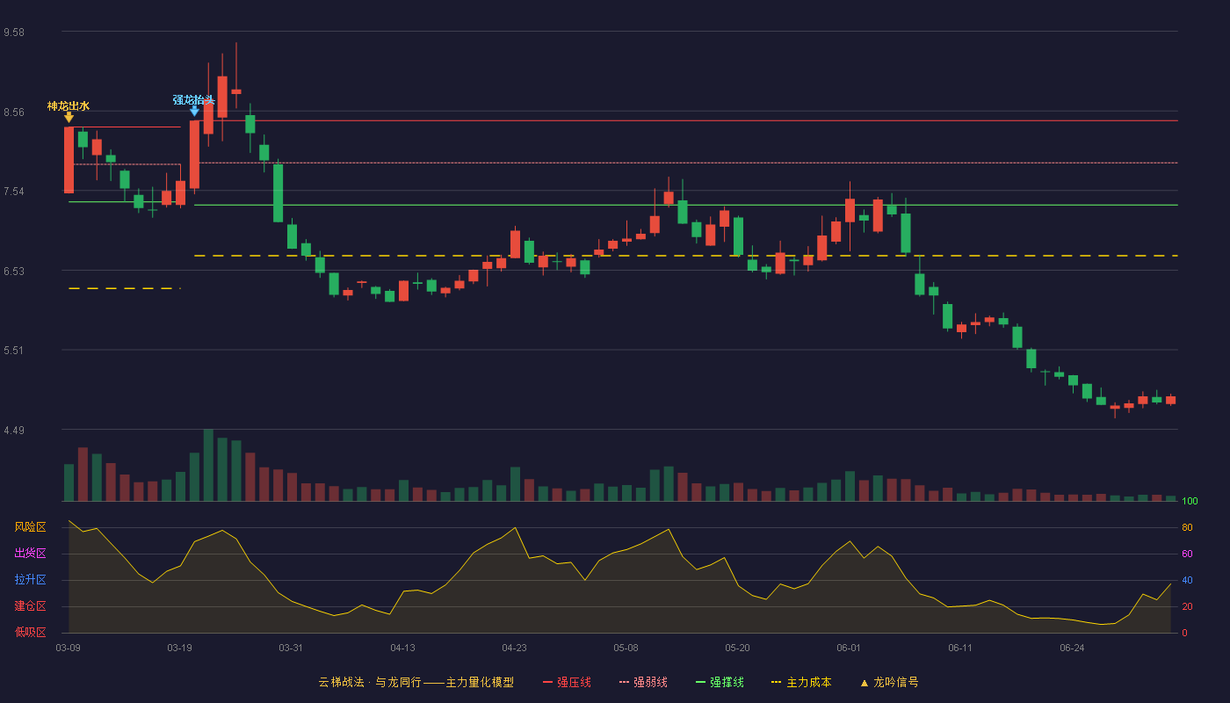Viewport: 1230px width, 703px height.
Task: Click the 拉升区 zone label
Action: click(x=30, y=580)
